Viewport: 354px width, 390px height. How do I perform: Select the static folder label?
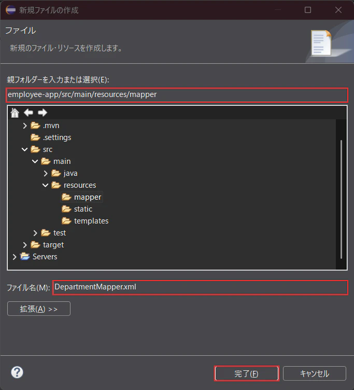pos(83,209)
